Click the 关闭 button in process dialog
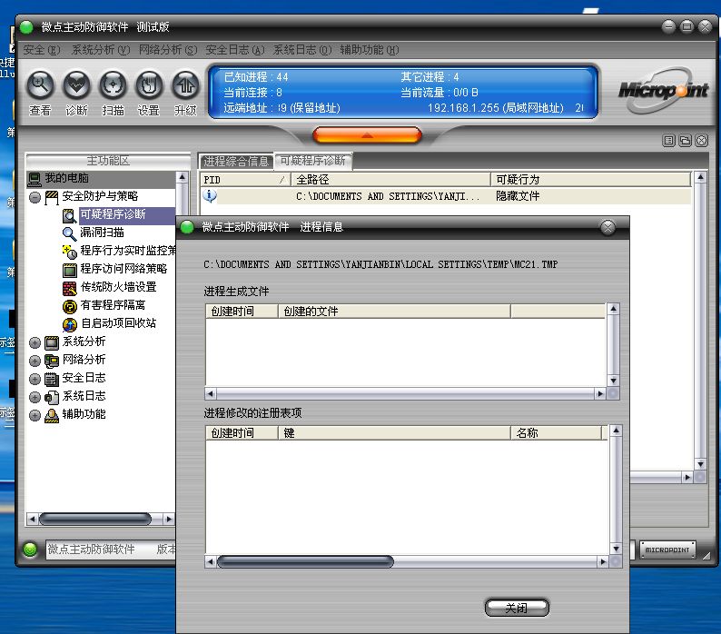Viewport: 721px width, 634px height. pos(517,608)
